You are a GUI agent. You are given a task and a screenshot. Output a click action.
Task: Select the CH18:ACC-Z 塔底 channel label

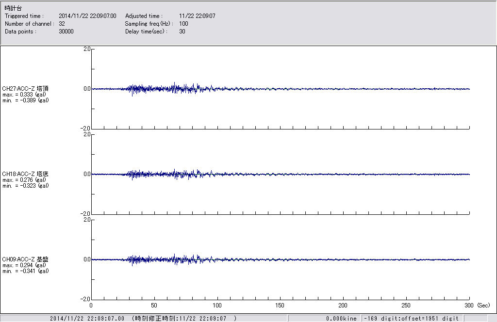[25, 174]
